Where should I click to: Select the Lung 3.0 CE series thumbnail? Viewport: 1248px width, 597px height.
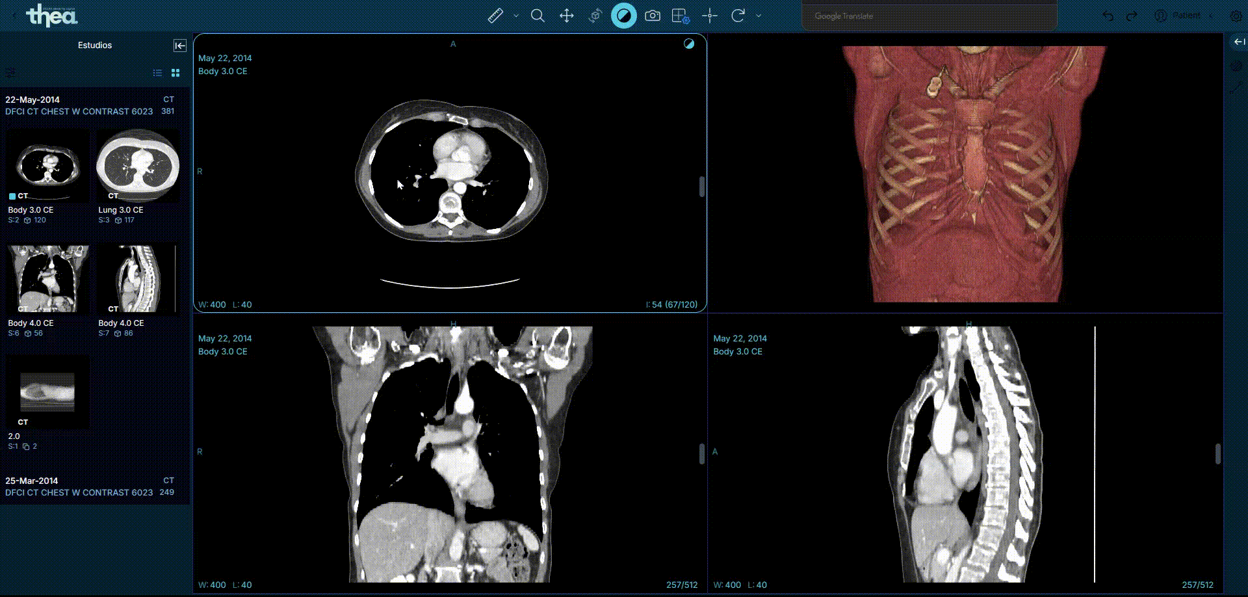(x=138, y=166)
